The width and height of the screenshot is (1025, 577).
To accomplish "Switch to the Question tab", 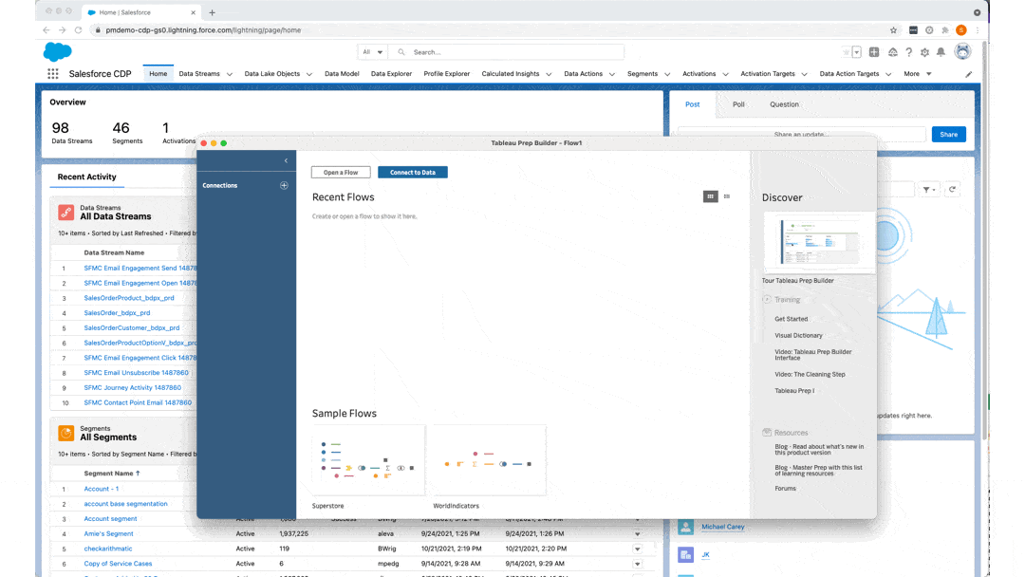I will coord(784,104).
